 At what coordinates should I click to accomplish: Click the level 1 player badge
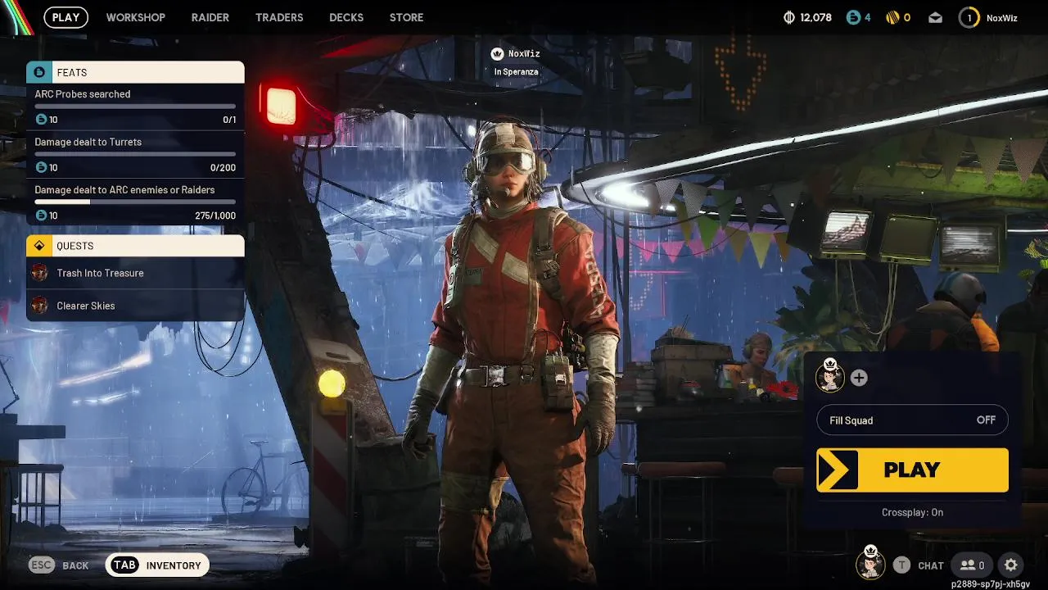click(969, 17)
